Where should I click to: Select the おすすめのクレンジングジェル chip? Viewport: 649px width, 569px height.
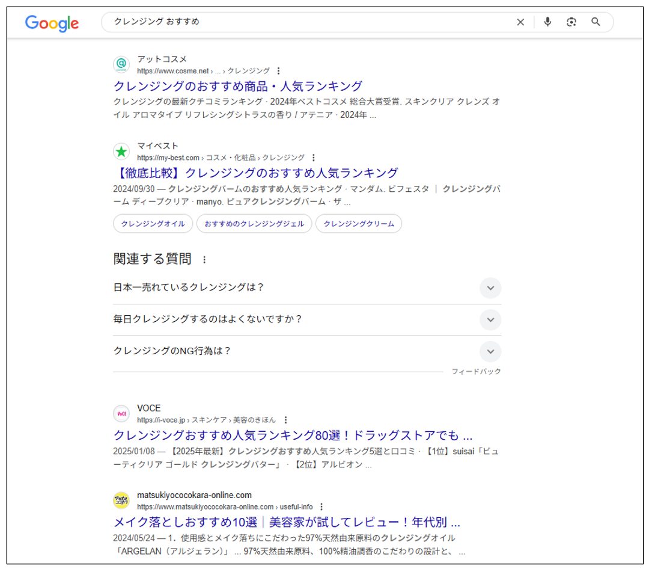pyautogui.click(x=254, y=224)
